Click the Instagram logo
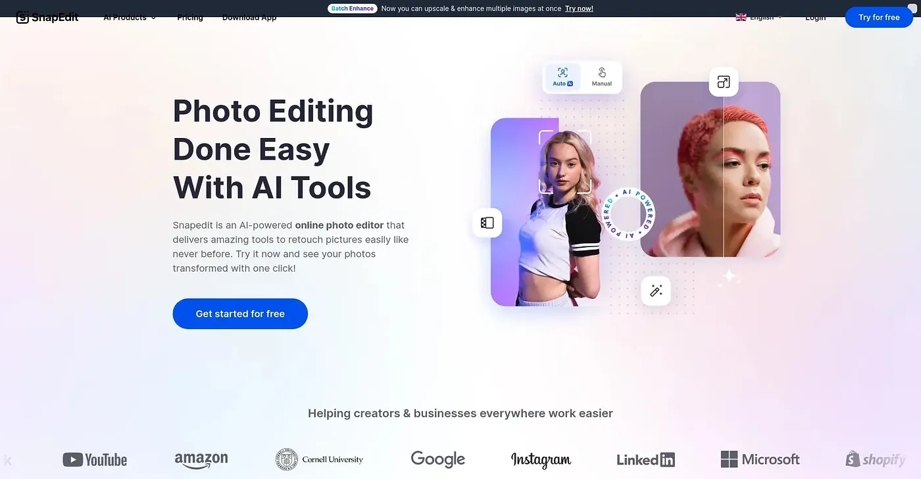This screenshot has height=479, width=921. 541,459
